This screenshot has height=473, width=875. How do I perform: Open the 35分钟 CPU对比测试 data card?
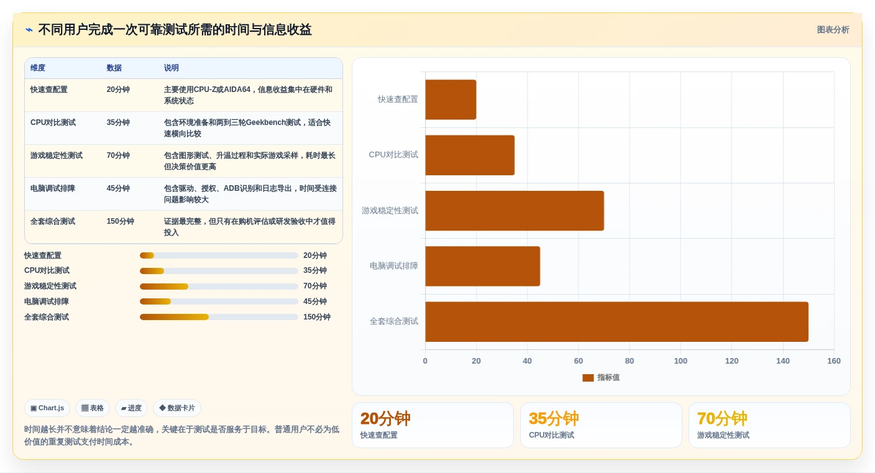pos(601,425)
